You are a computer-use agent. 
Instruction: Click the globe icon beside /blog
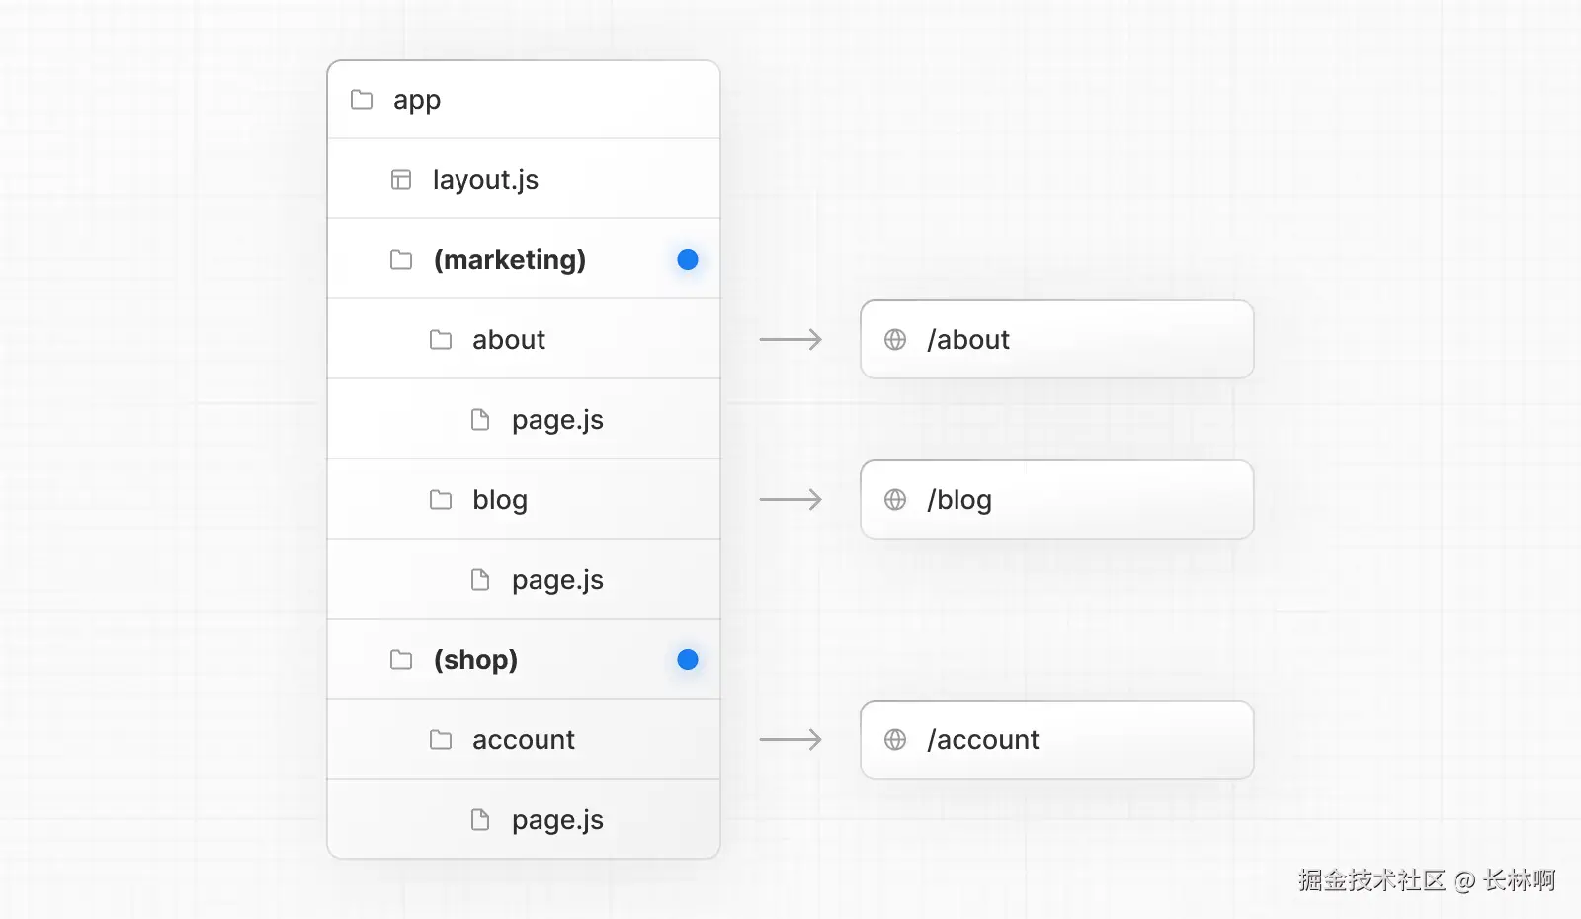895,500
